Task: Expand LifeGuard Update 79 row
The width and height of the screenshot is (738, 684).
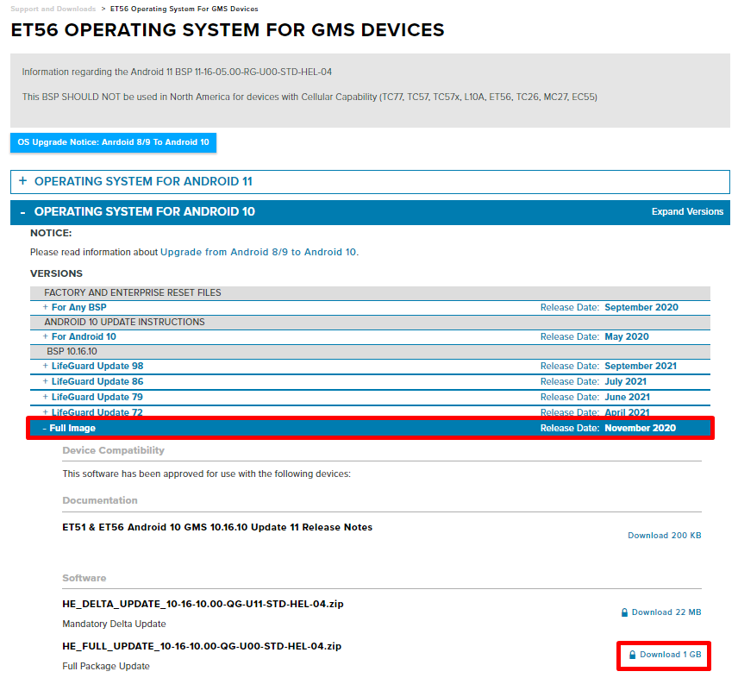Action: click(x=370, y=398)
